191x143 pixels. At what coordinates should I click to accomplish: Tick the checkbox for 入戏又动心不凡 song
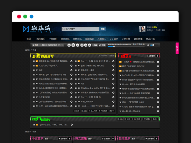[x=33, y=65]
